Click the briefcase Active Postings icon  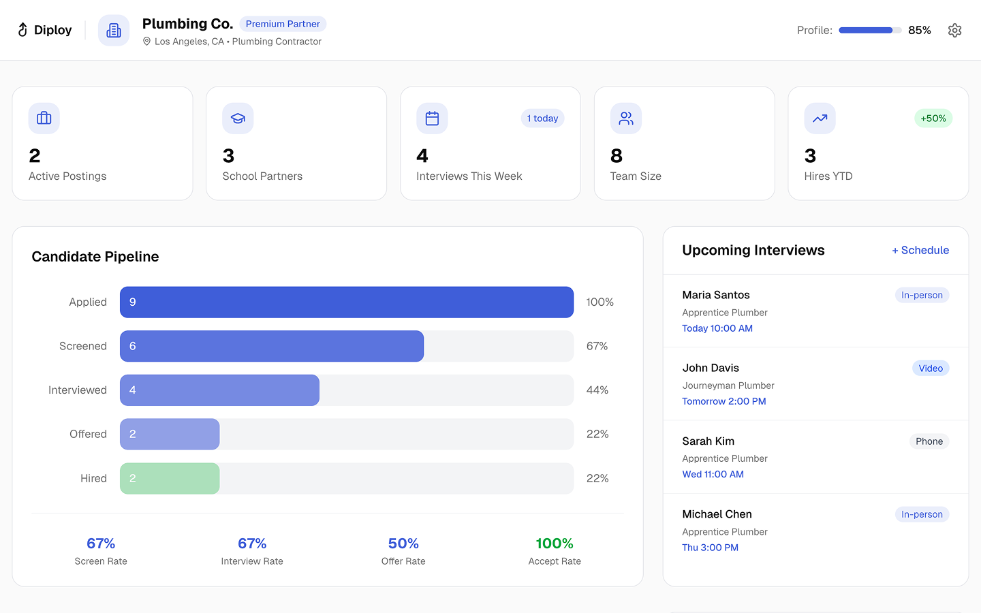point(44,119)
